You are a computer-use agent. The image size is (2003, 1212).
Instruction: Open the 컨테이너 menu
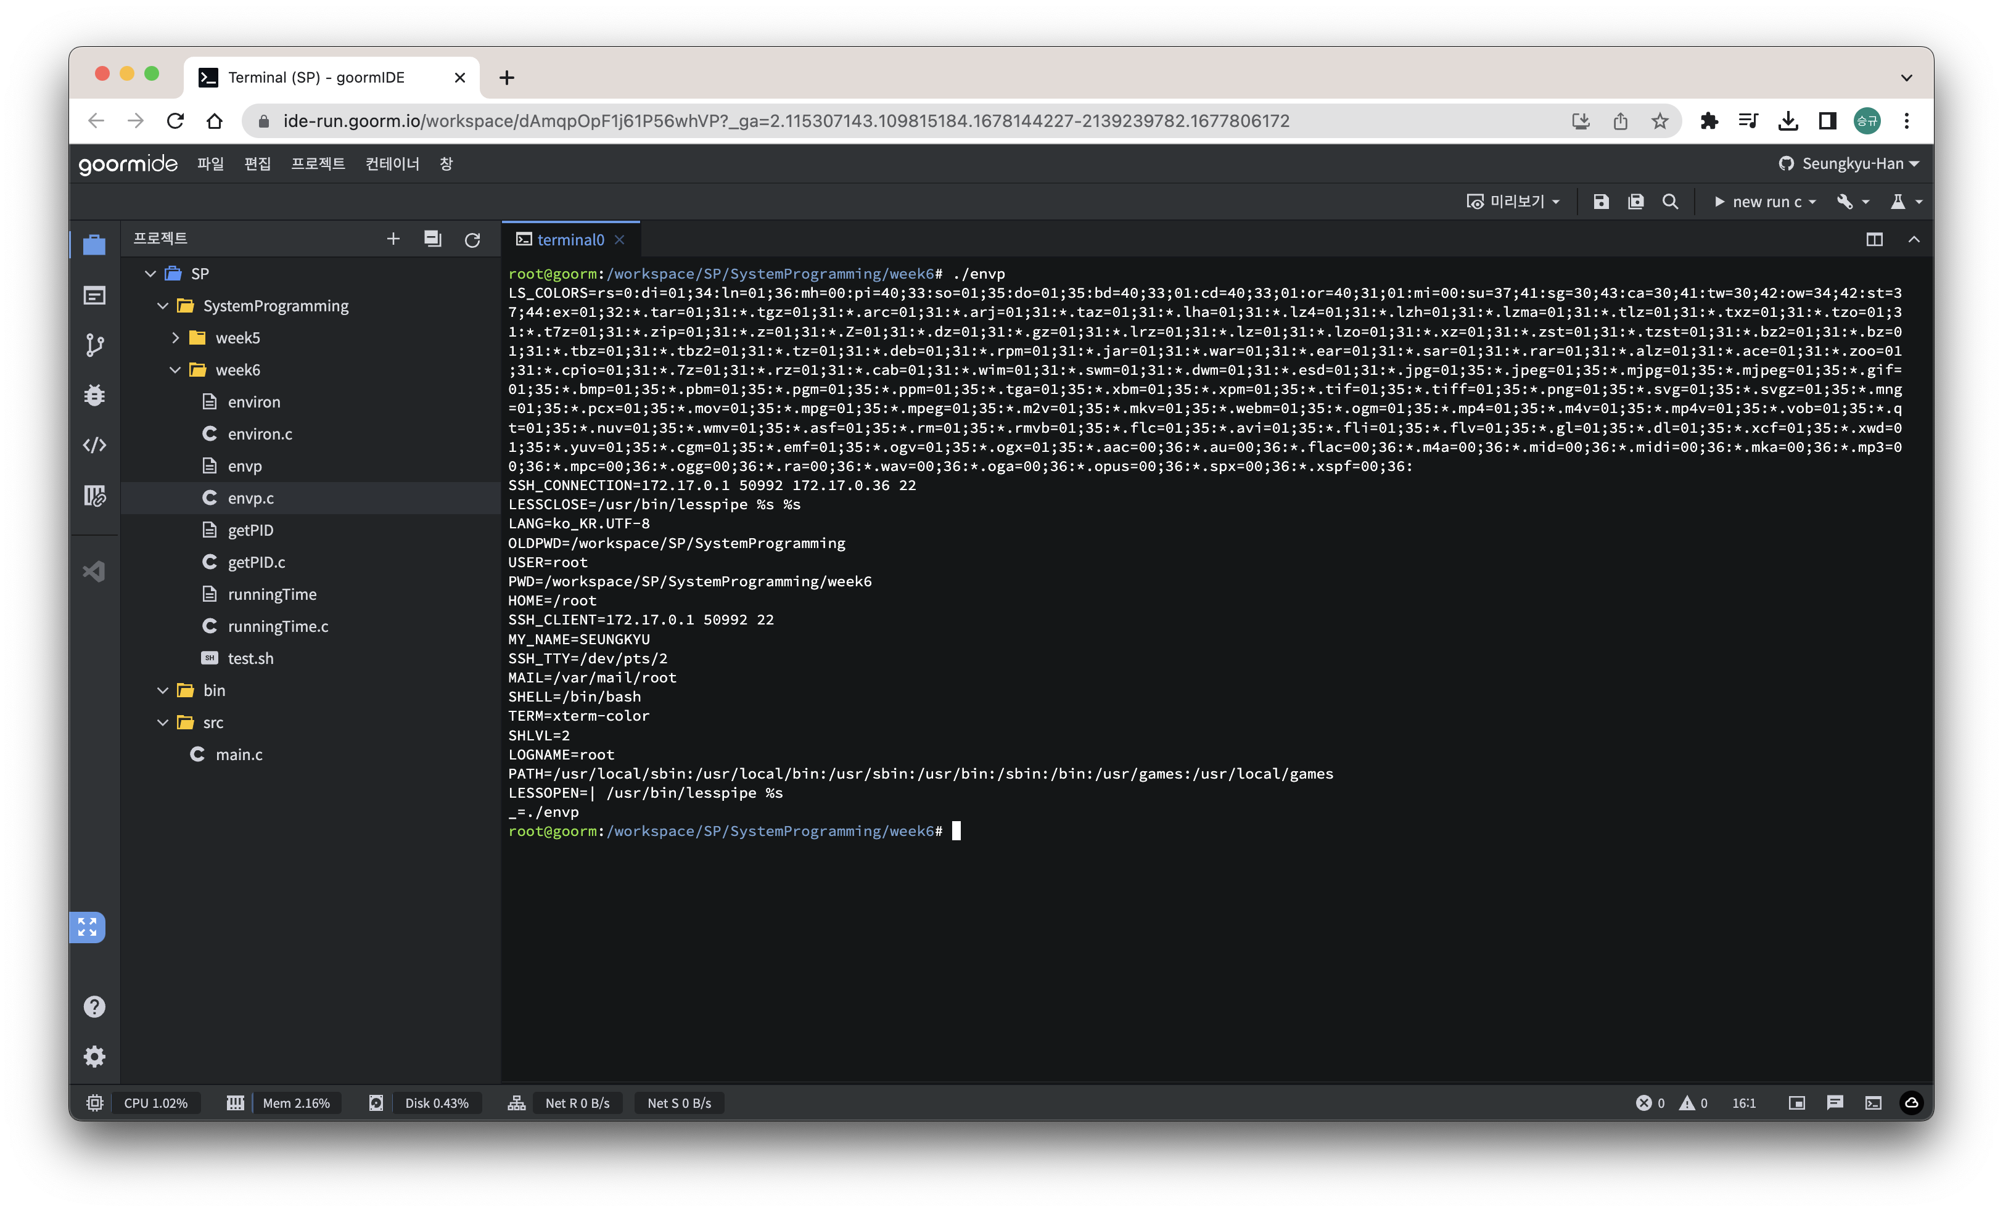pos(392,163)
